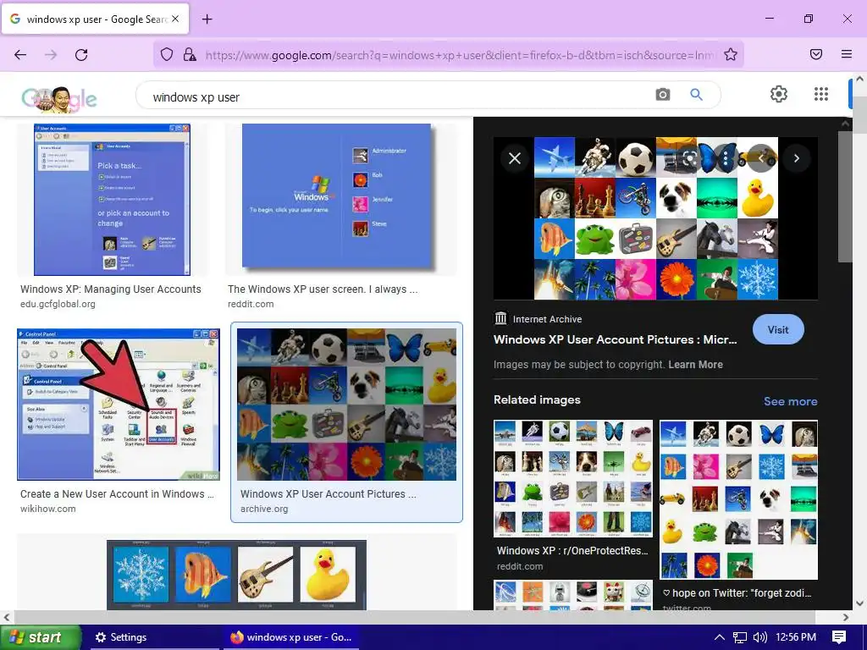Open the reddit OneProtectRes related image

(573, 479)
